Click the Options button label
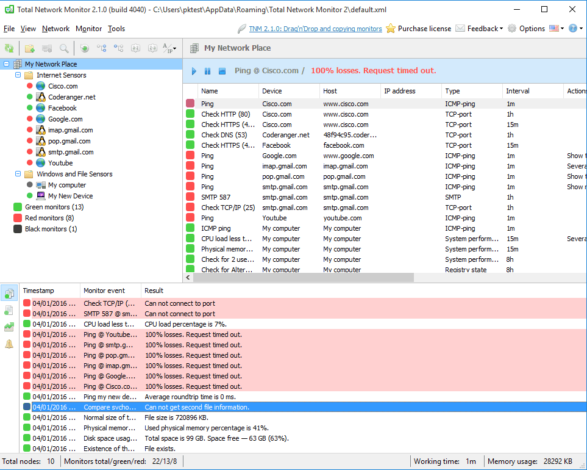587x470 pixels. pos(532,29)
